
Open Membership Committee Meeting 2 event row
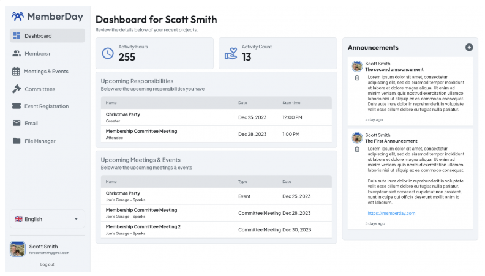[x=216, y=229]
